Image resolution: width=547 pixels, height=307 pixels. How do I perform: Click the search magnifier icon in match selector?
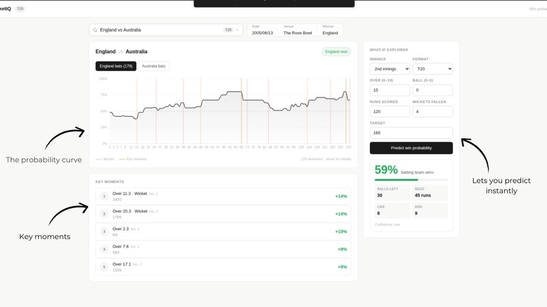[95, 30]
